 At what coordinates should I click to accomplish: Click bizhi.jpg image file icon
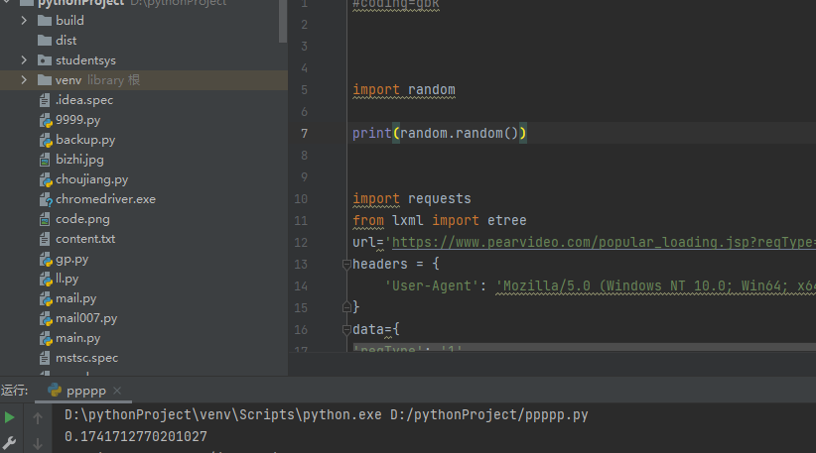(45, 160)
